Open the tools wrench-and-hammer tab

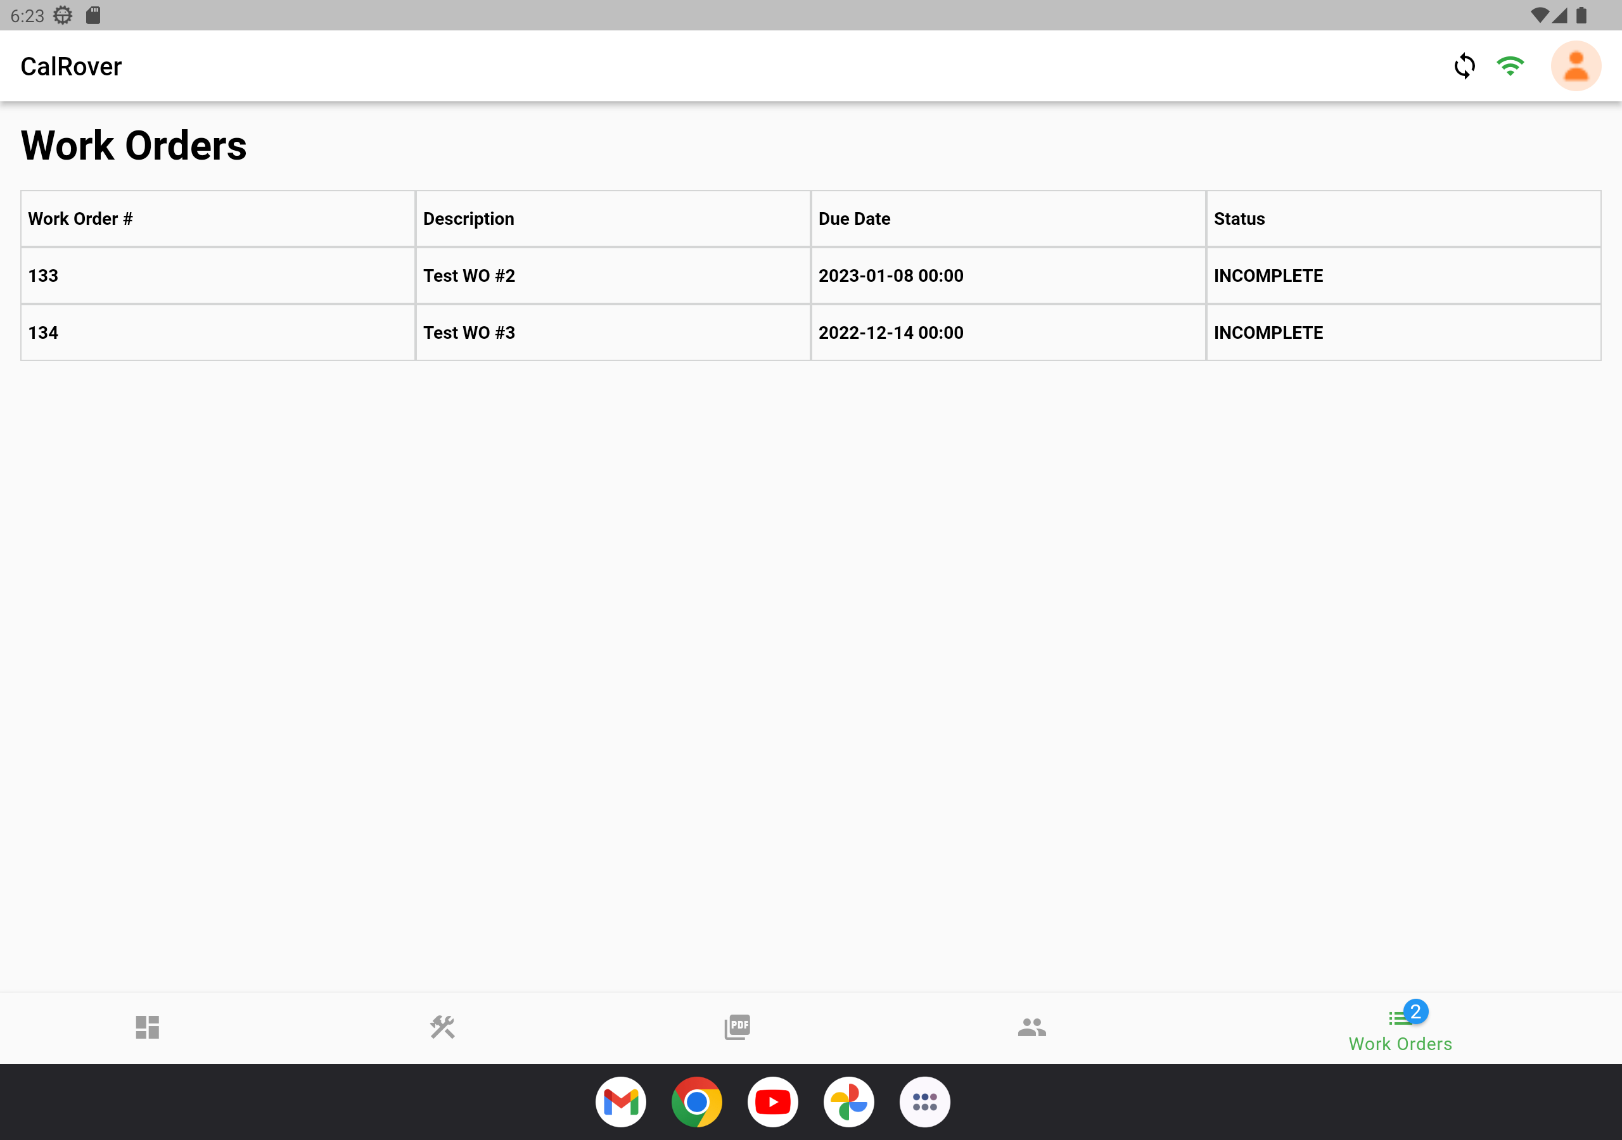pos(442,1027)
